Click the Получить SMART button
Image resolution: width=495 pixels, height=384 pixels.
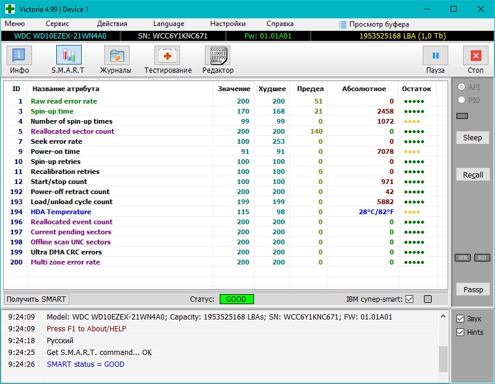point(36,299)
